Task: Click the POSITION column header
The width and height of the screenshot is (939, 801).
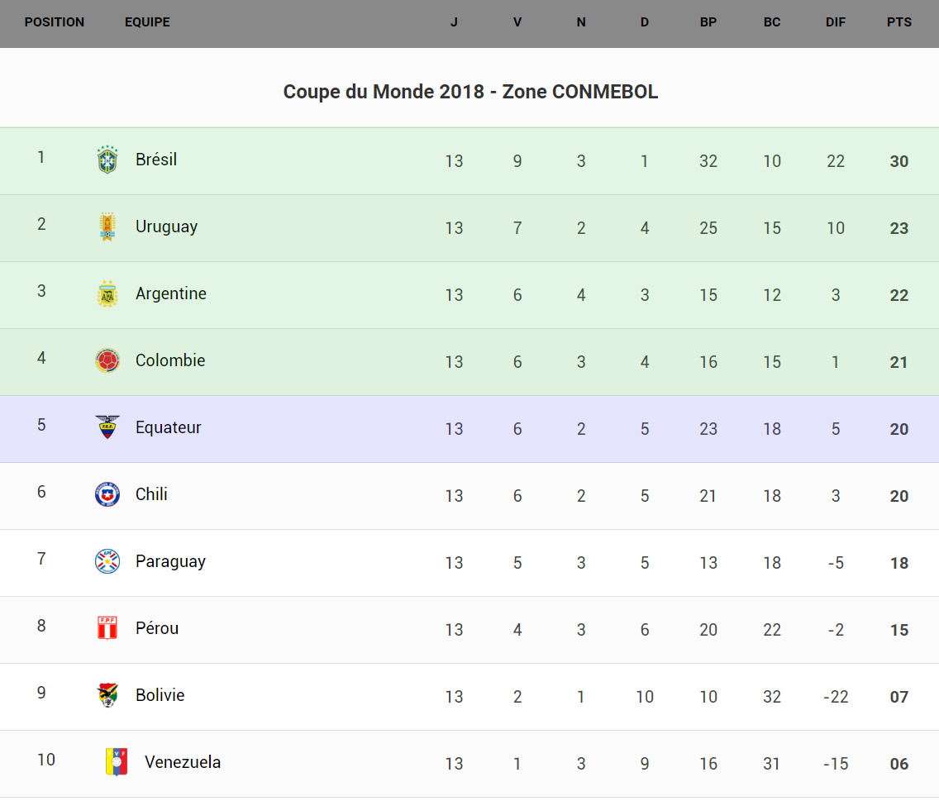Action: 55,22
